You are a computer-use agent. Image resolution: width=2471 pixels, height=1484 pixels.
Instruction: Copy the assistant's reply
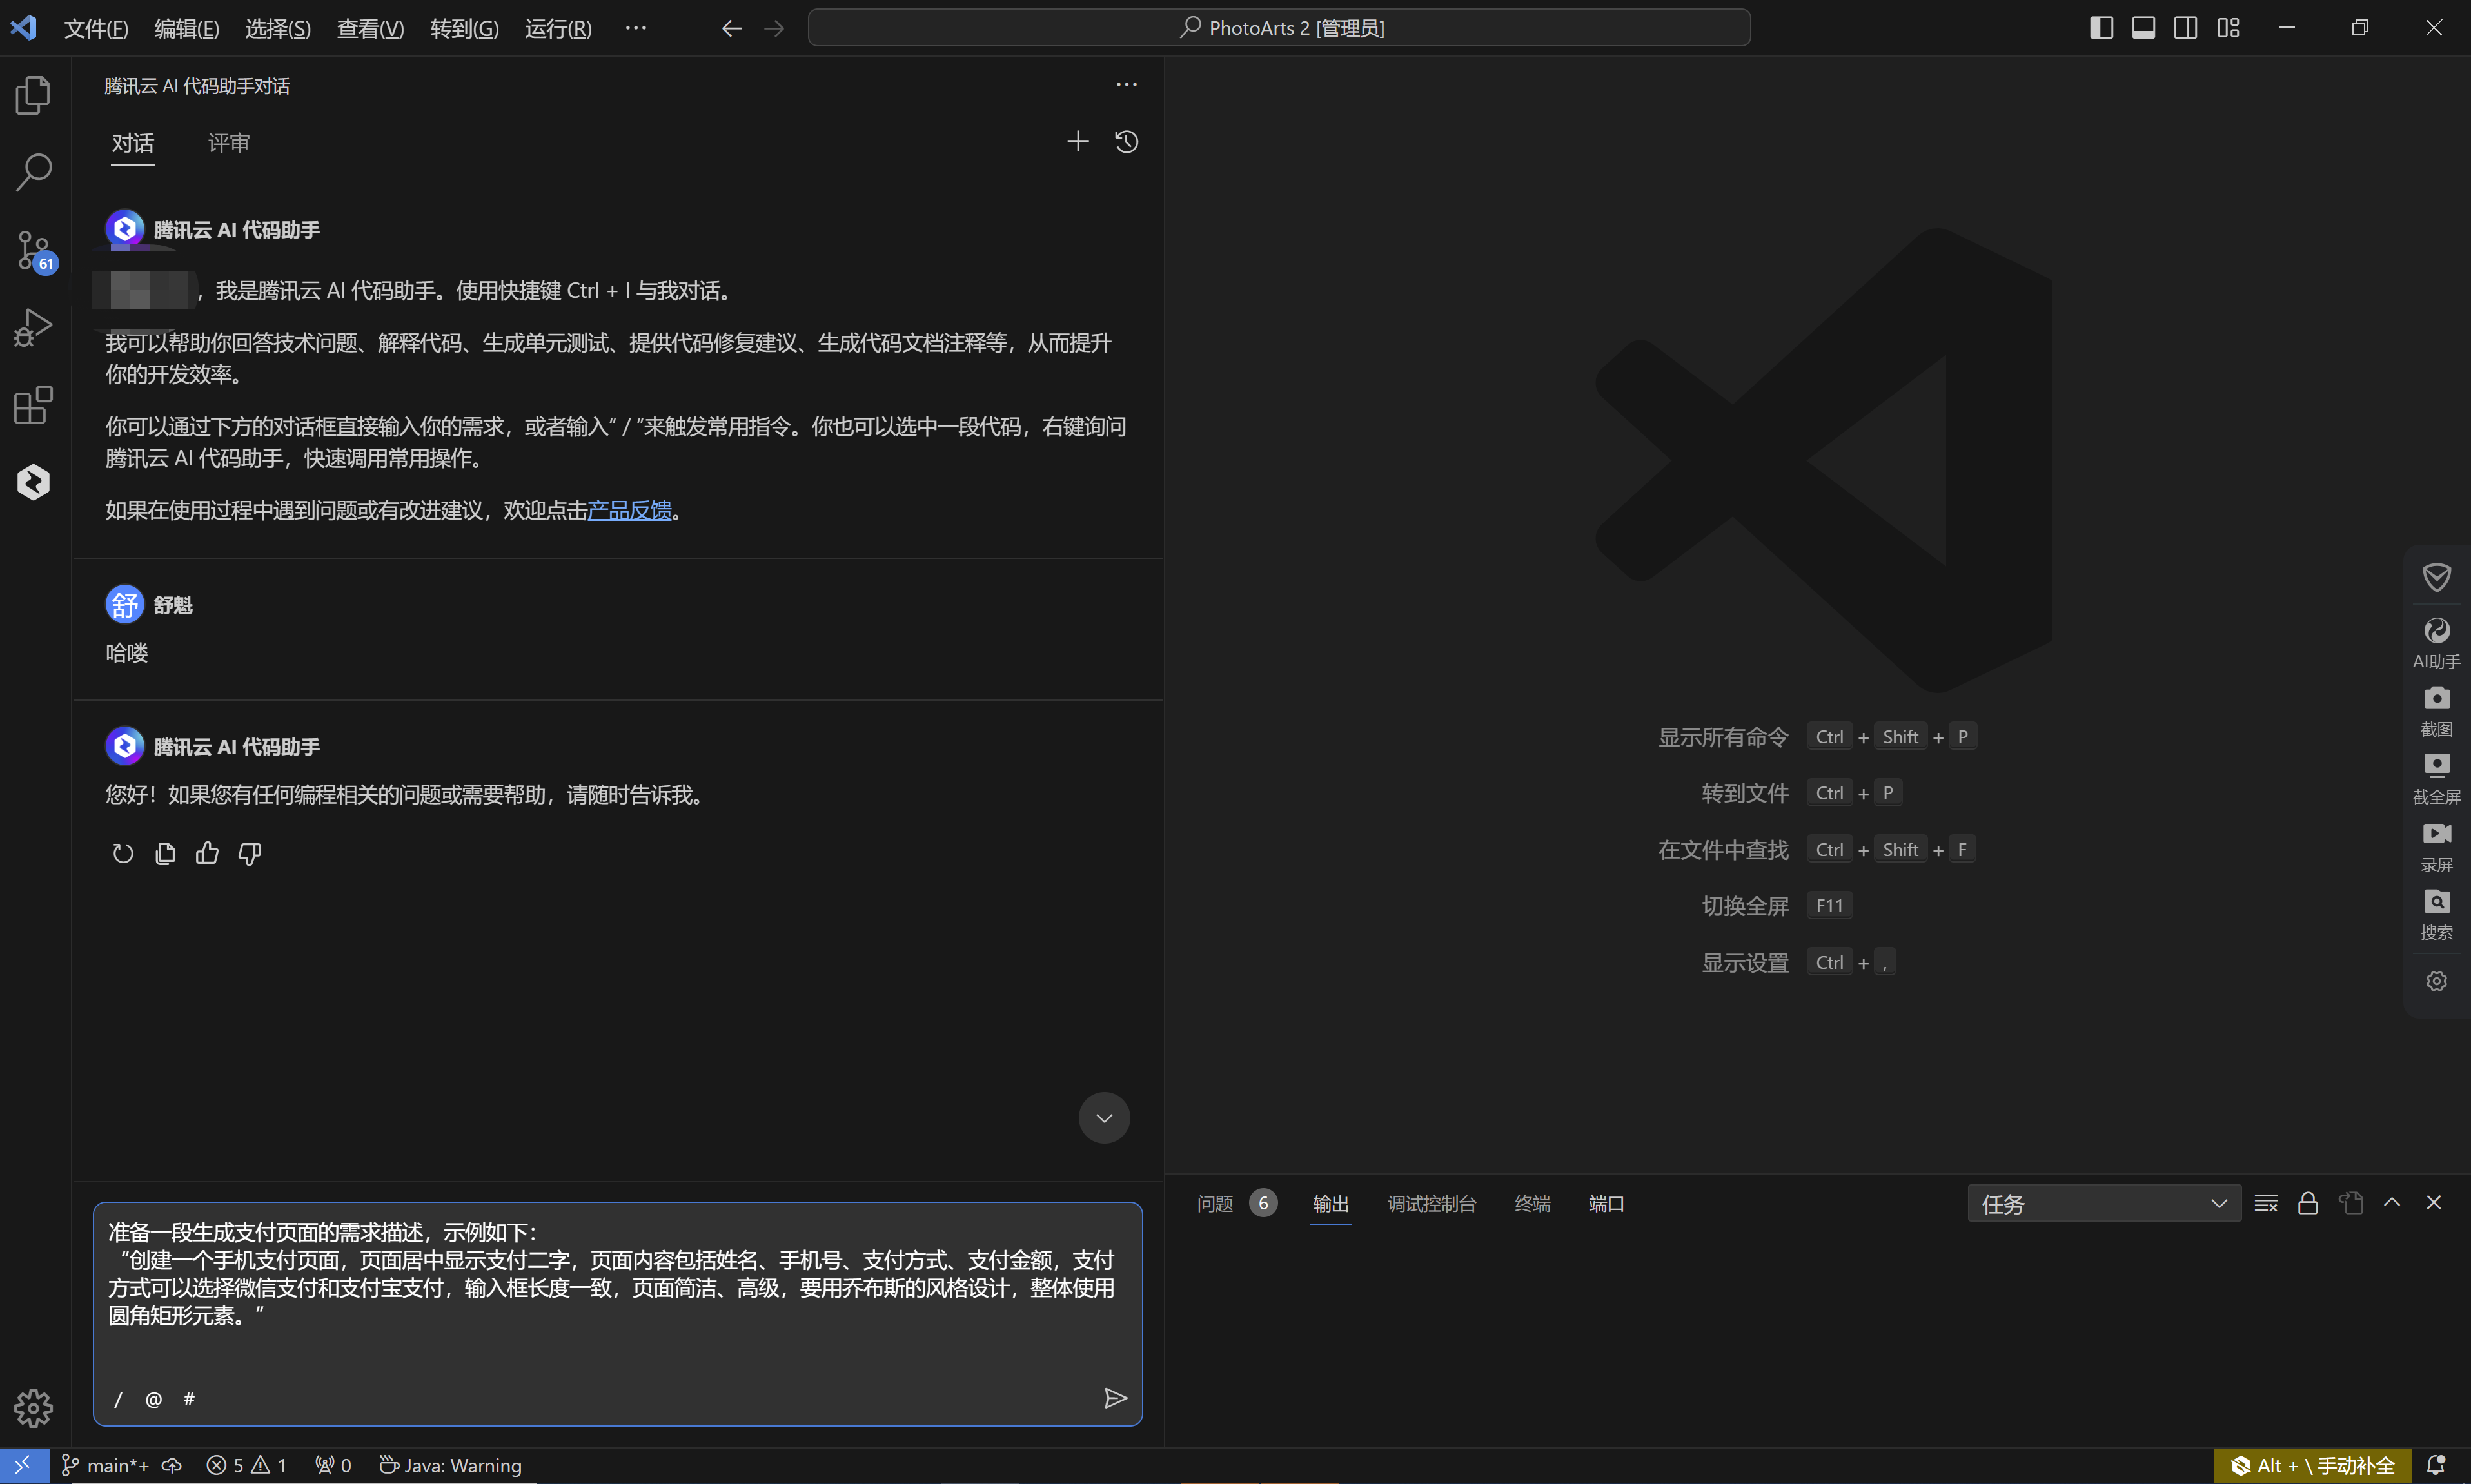[x=165, y=853]
